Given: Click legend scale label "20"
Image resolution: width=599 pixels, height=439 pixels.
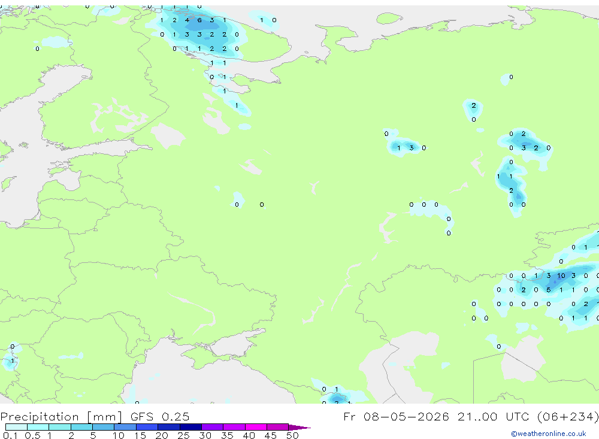Looking at the screenshot, I should pos(162,435).
